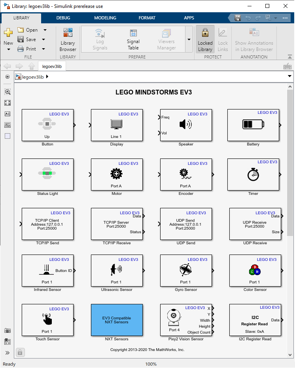Screen dimensions: 295x368
Task: Switch to the MODELING tab
Action: point(105,18)
